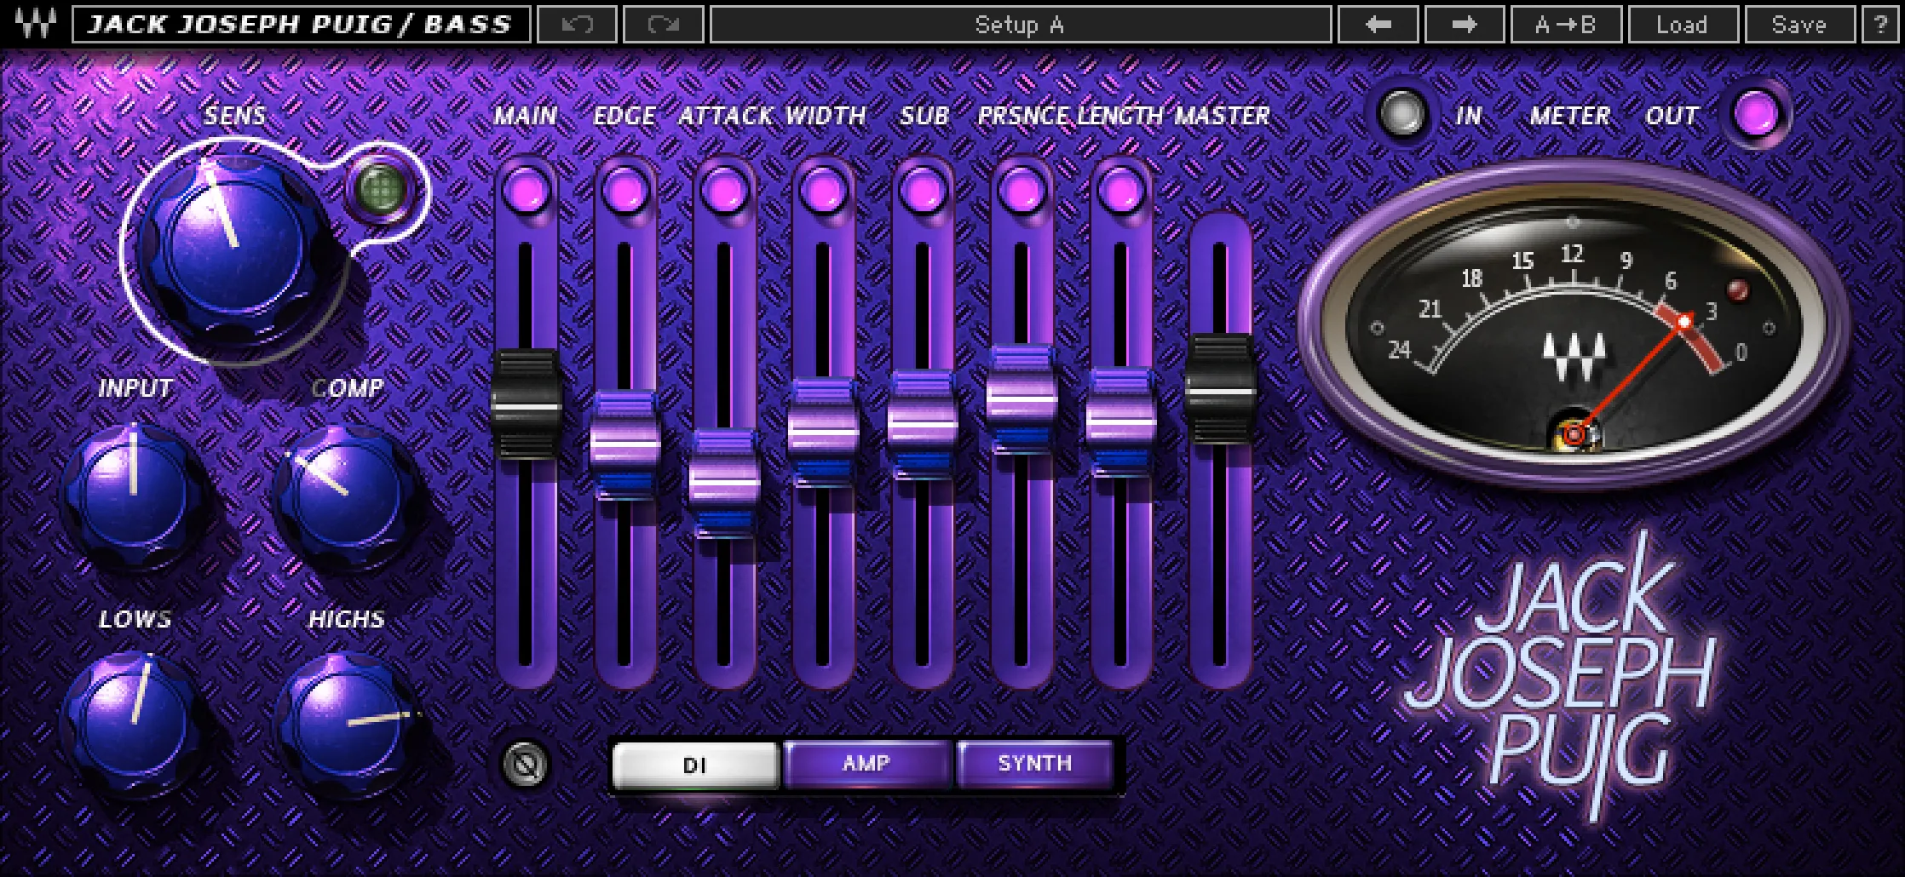Click the Waves logo icon in toolbar
Viewport: 1905px width, 877px height.
[35, 24]
